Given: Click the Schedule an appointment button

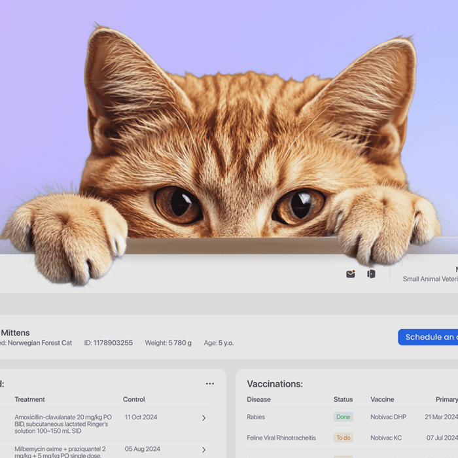Looking at the screenshot, I should (x=429, y=337).
